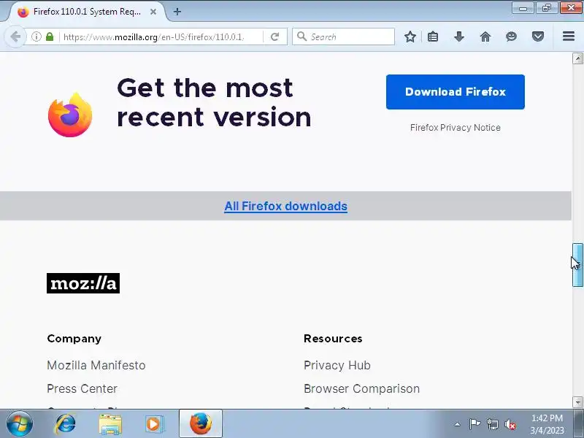Minimize the Firefox window
This screenshot has width=584, height=438.
point(523,8)
